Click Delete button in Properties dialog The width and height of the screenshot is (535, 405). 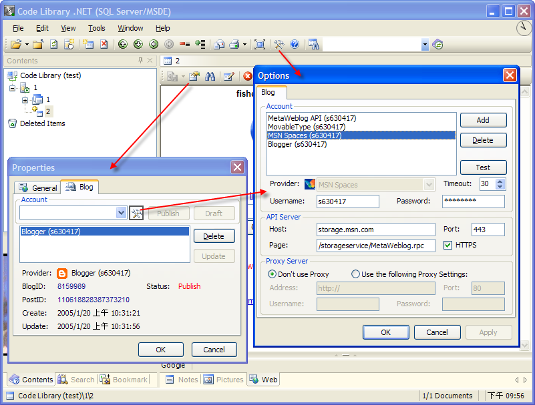pos(214,236)
